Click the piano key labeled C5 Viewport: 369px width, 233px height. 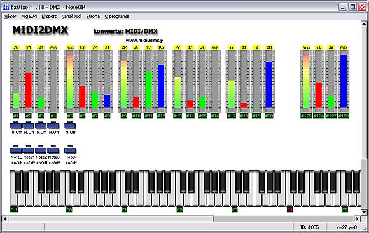(x=345, y=199)
